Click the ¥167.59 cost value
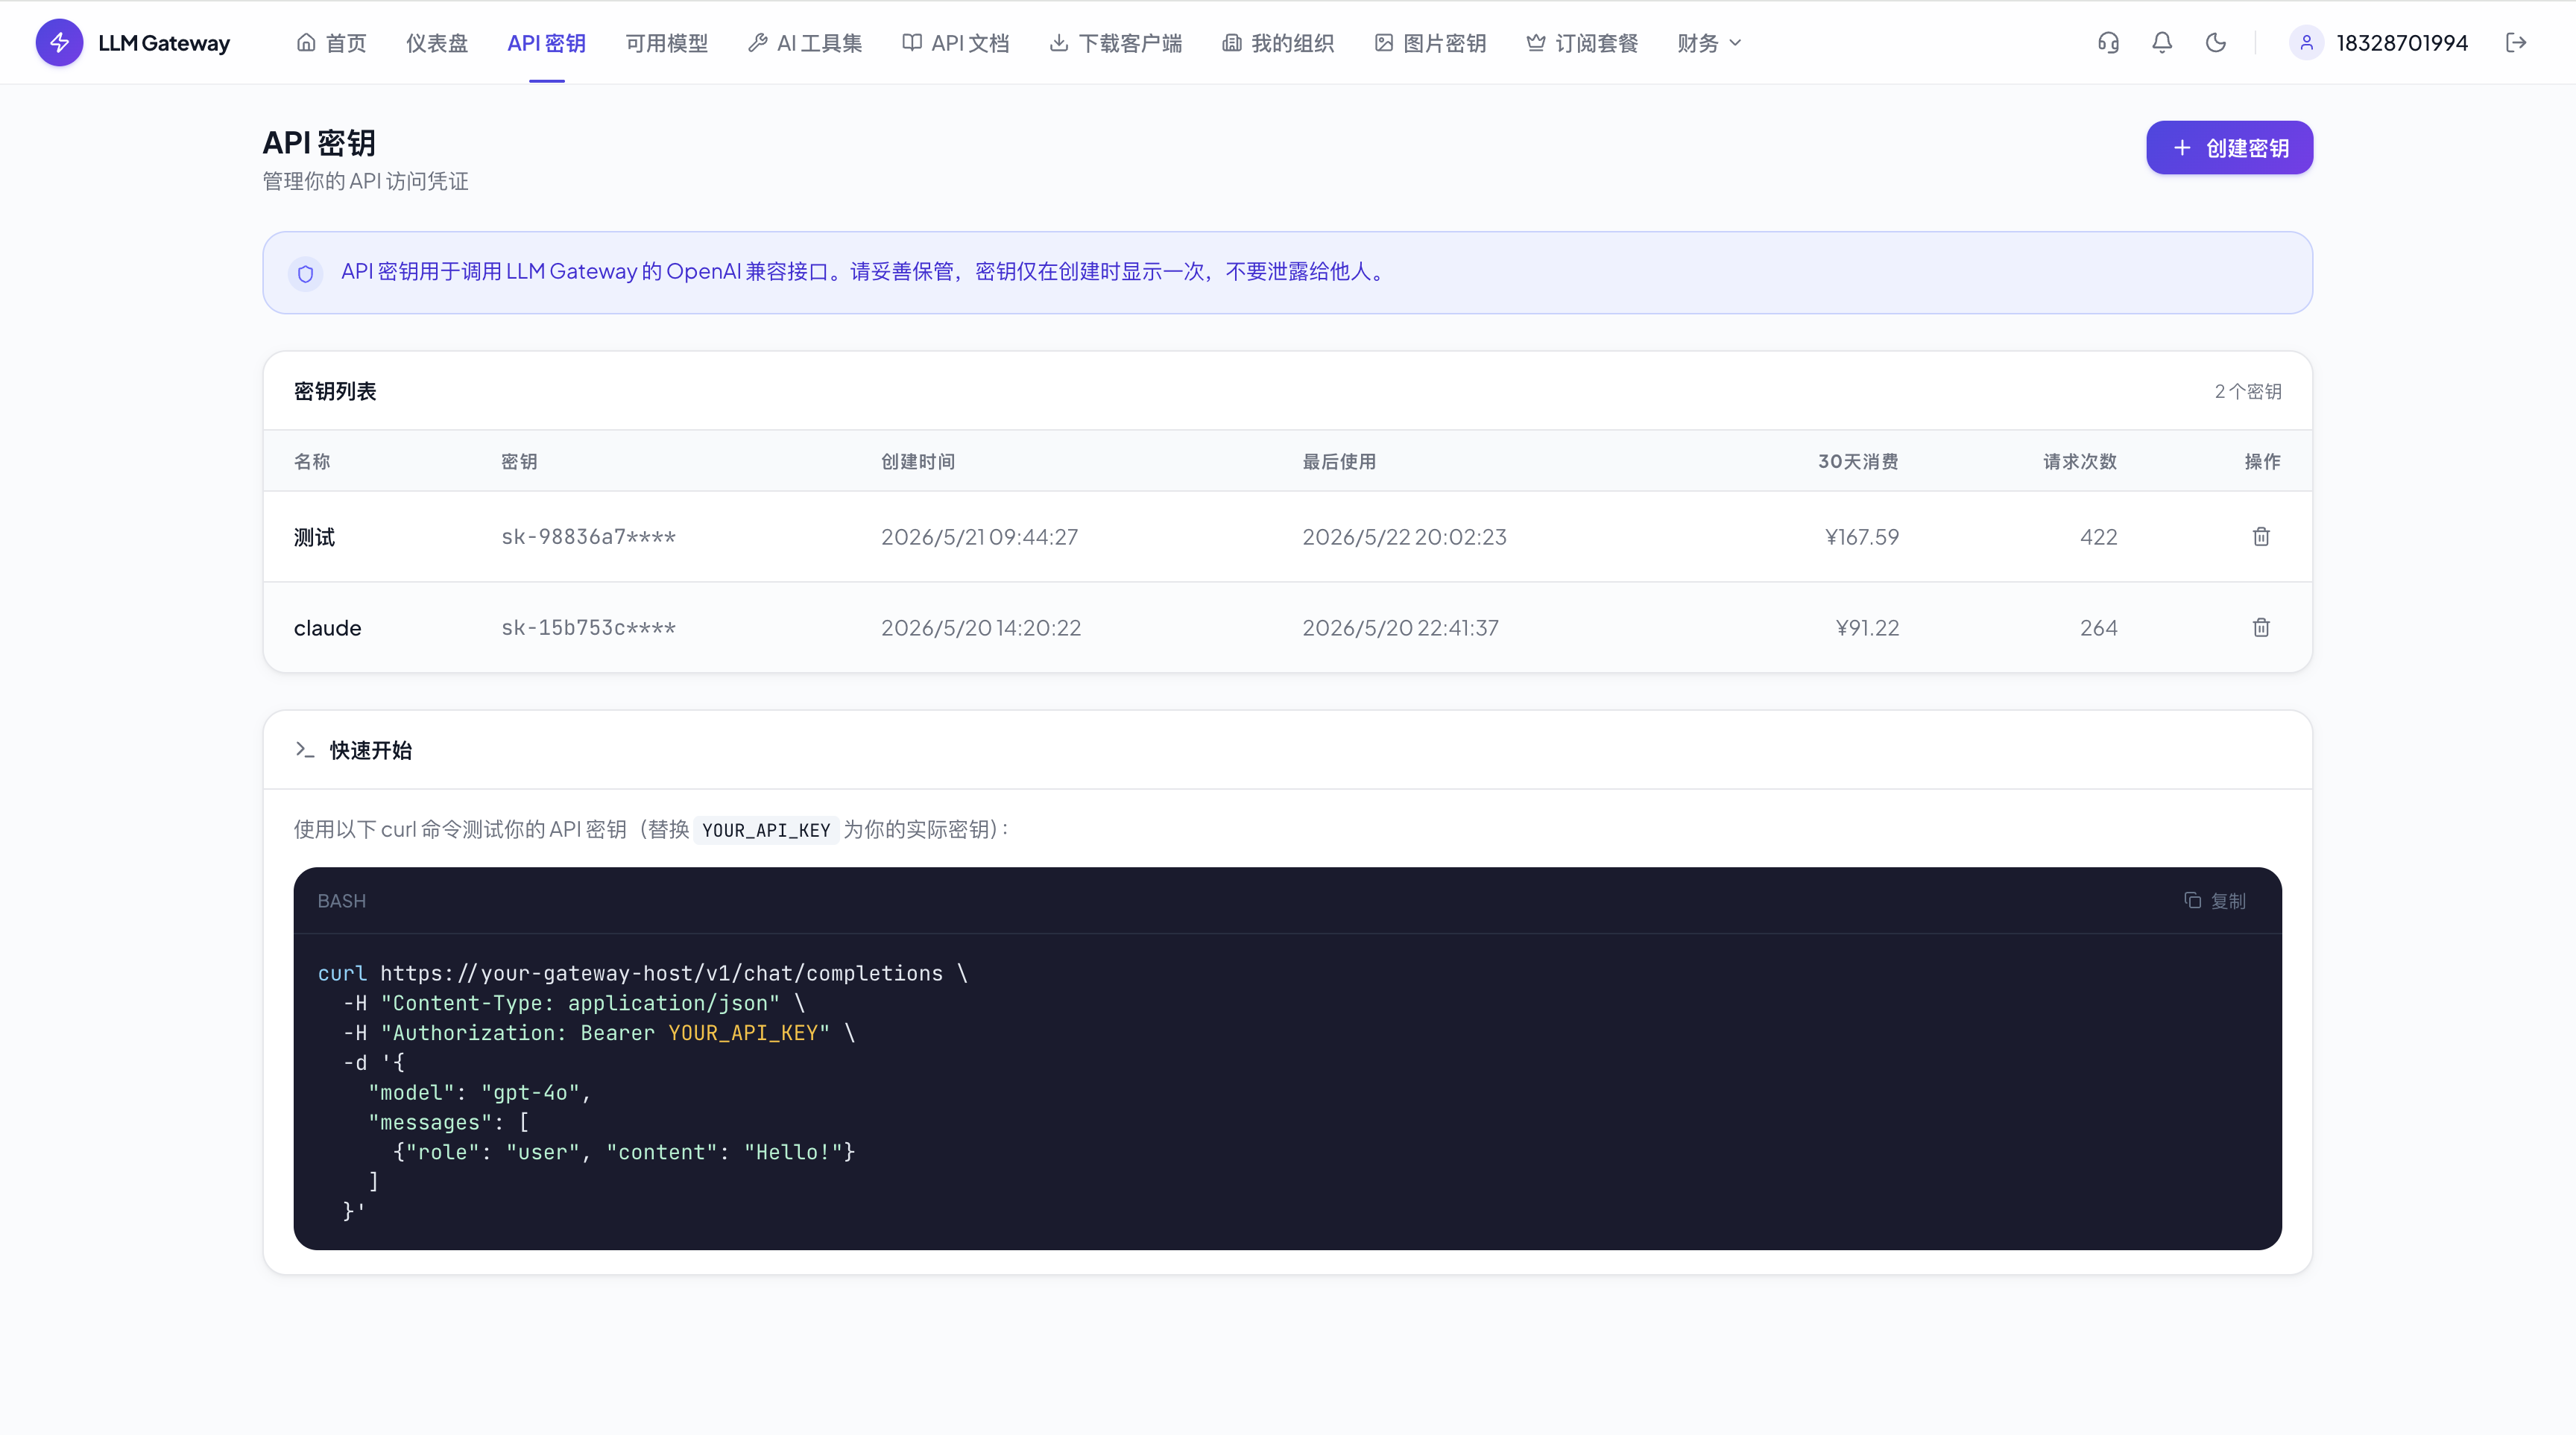This screenshot has height=1435, width=2576. [x=1862, y=536]
